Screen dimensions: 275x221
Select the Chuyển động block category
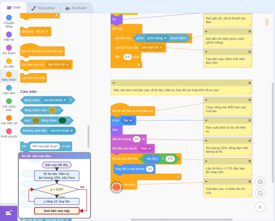pos(9,21)
